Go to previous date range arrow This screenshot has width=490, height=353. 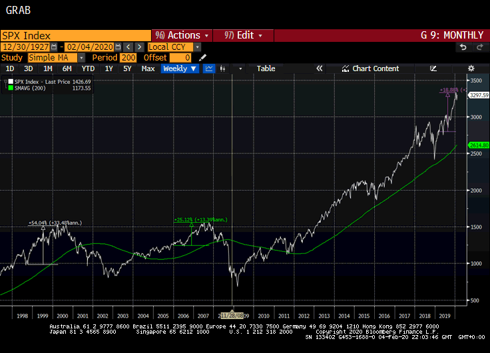tap(128, 47)
